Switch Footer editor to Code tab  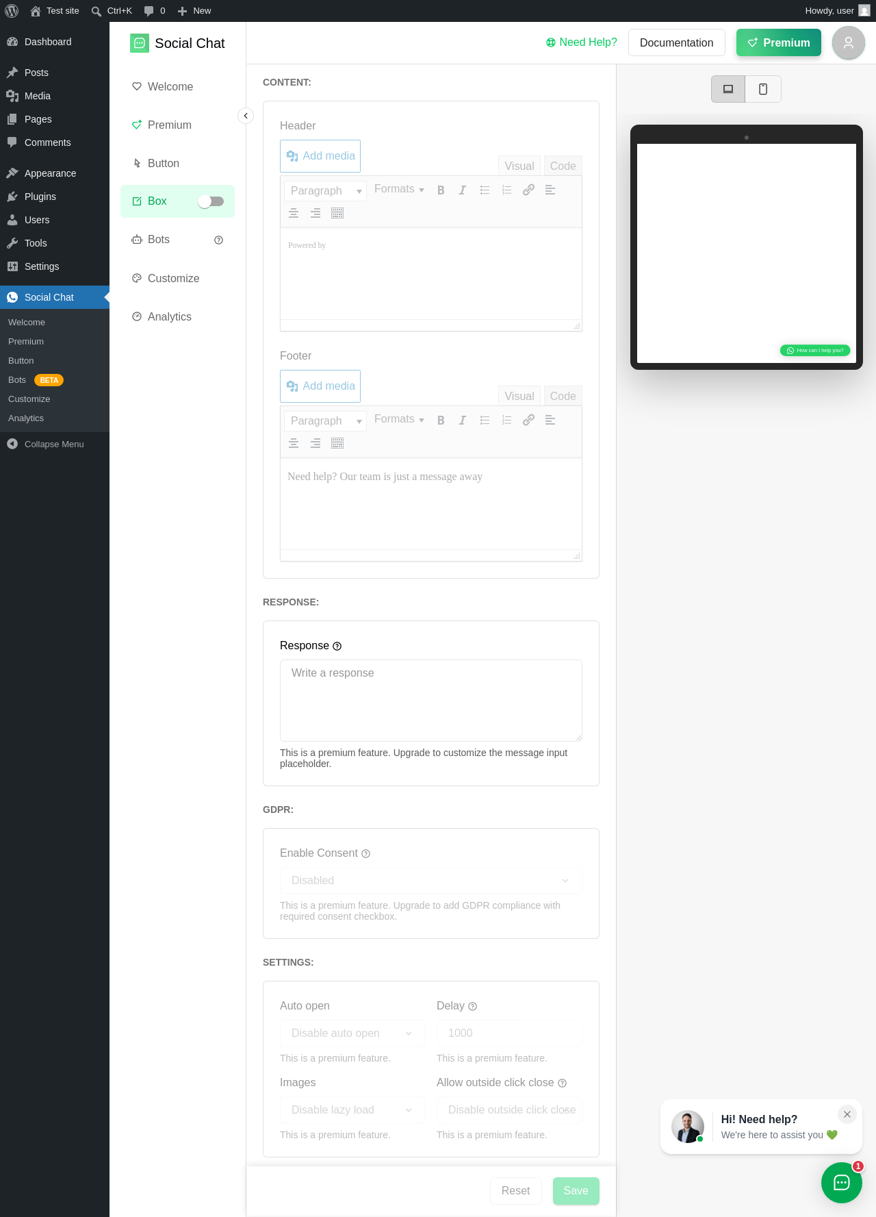(563, 396)
